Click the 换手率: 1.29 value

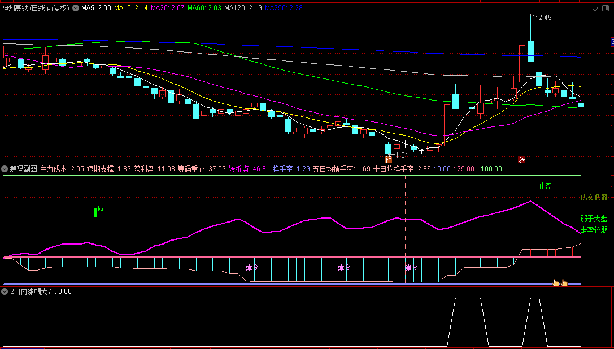(291, 169)
